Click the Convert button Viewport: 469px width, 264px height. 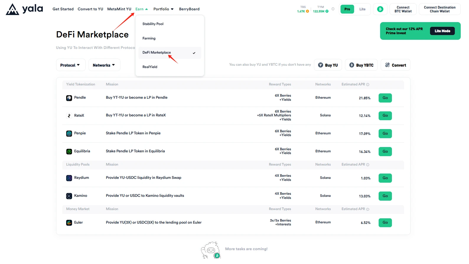(395, 65)
